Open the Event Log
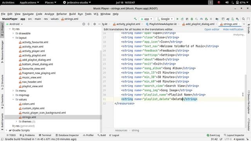Viewport: 251px width, 141px height. click(x=213, y=135)
